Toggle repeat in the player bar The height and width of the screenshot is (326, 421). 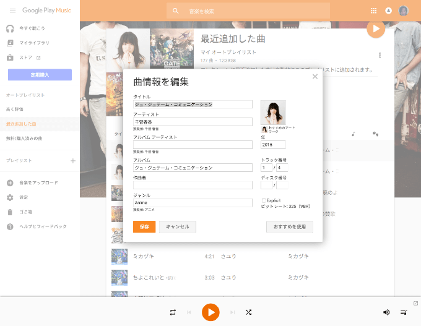click(x=173, y=312)
